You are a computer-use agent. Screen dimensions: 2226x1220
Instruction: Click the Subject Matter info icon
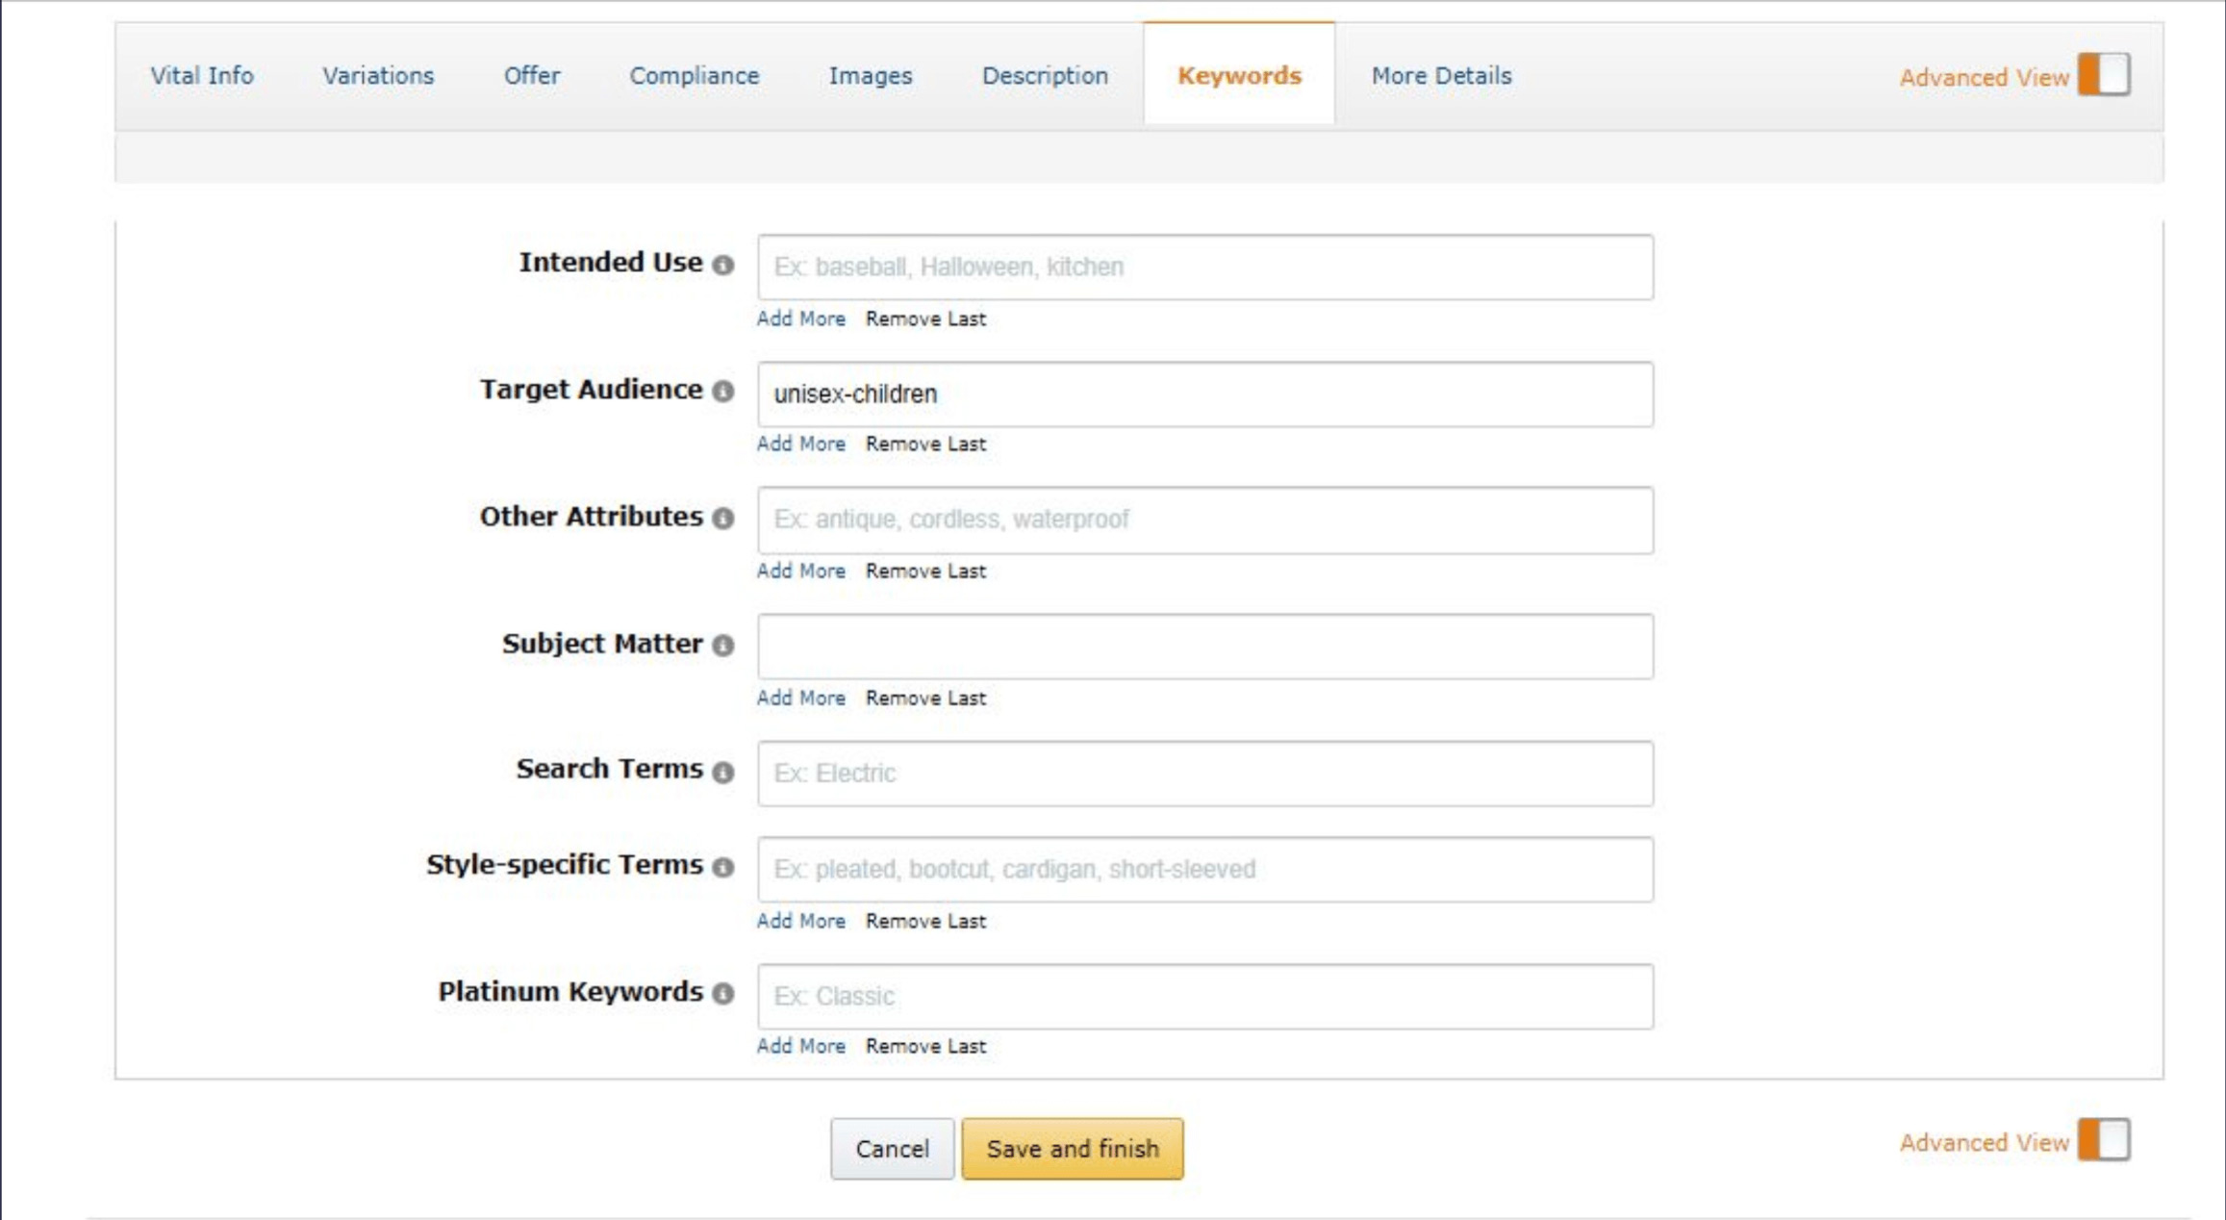[723, 646]
